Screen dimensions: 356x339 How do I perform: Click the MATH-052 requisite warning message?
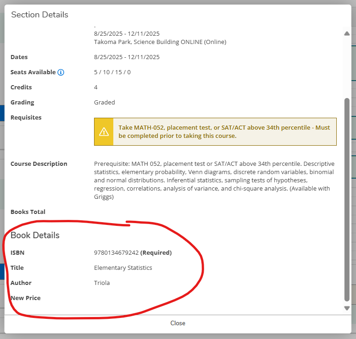[x=224, y=132]
